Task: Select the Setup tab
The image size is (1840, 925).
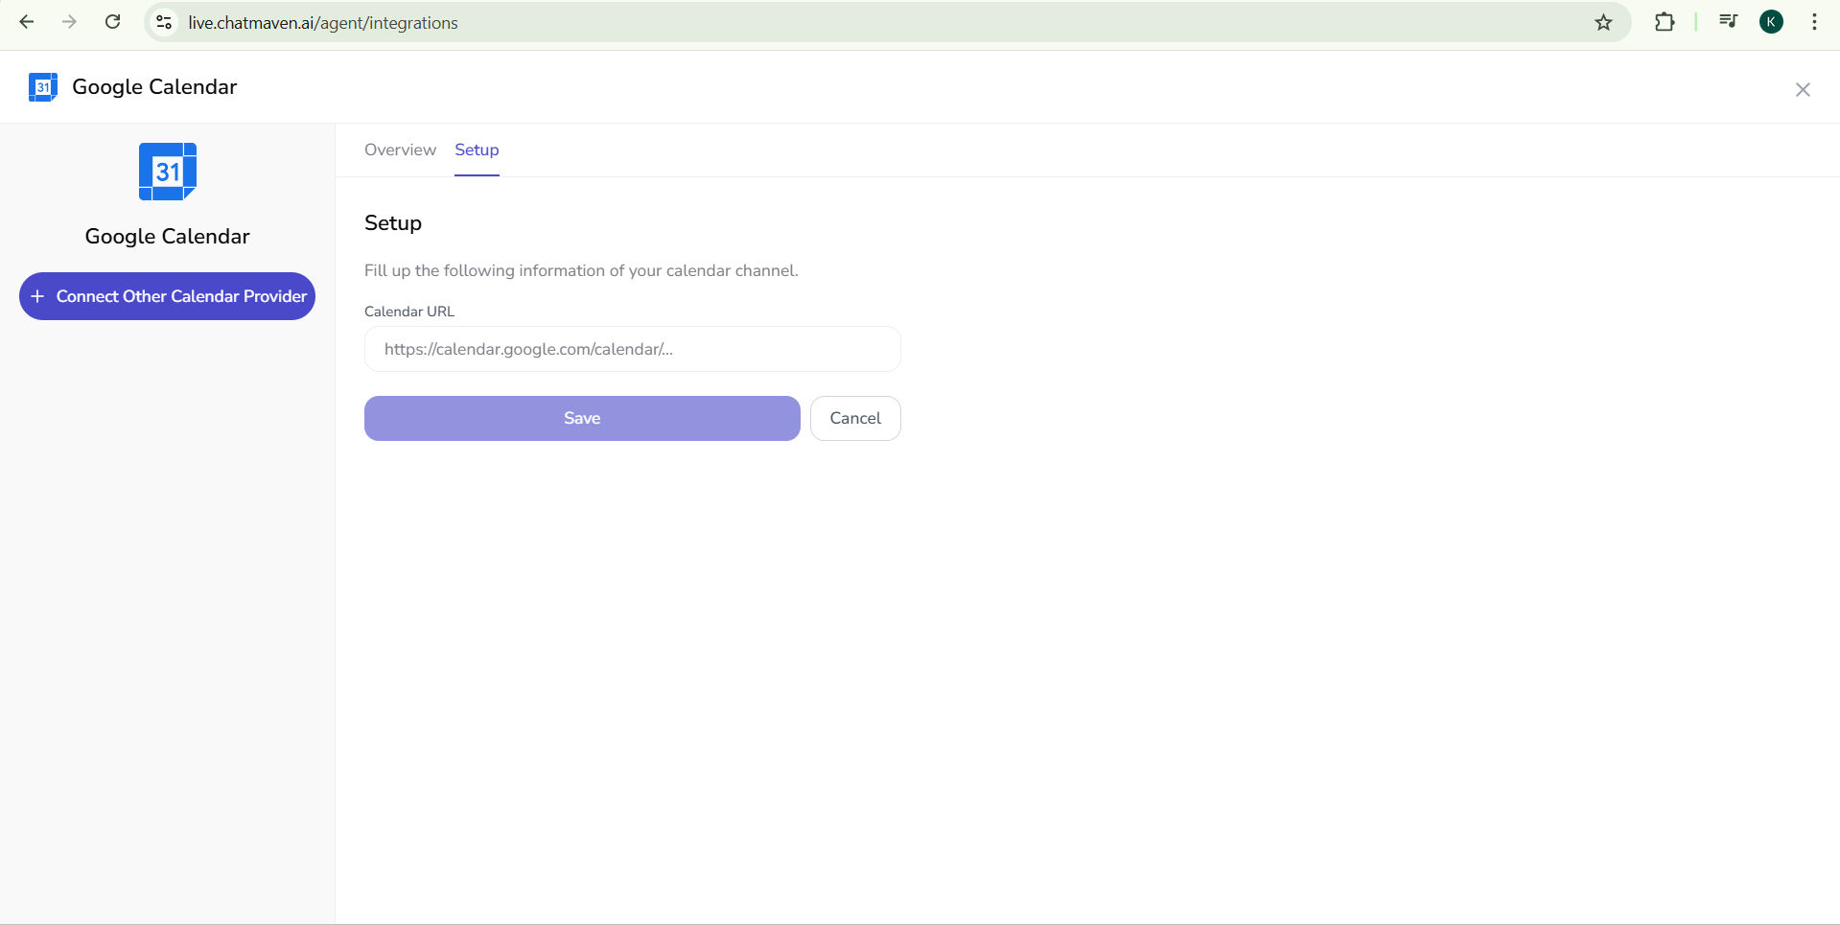Action: click(477, 150)
